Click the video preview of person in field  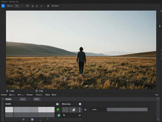click(x=81, y=50)
